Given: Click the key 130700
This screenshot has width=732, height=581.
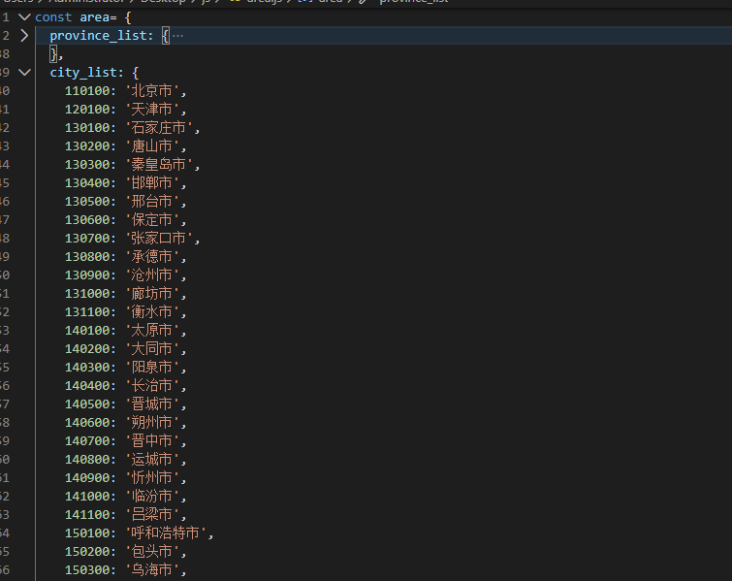Looking at the screenshot, I should [x=87, y=239].
